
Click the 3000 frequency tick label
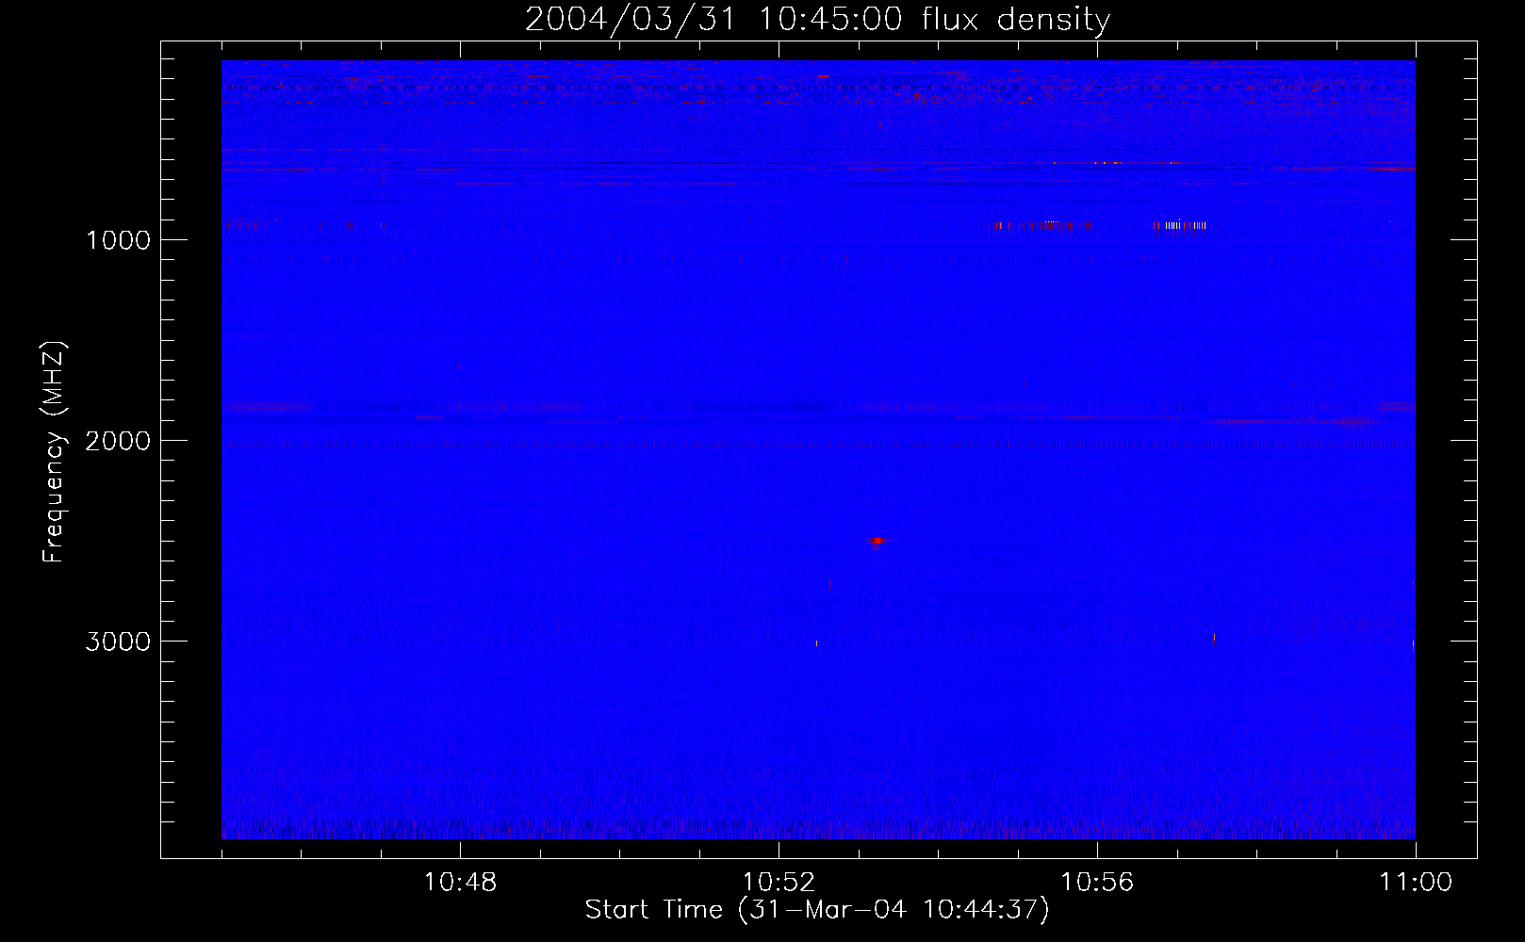pos(118,642)
